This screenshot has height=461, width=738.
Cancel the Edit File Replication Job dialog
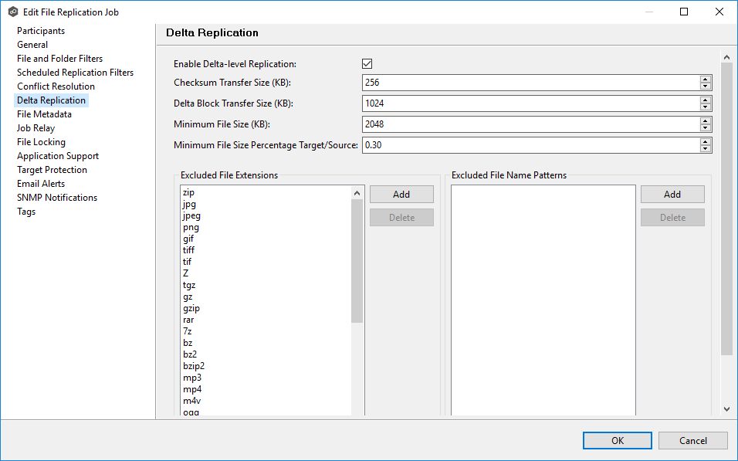coord(692,441)
